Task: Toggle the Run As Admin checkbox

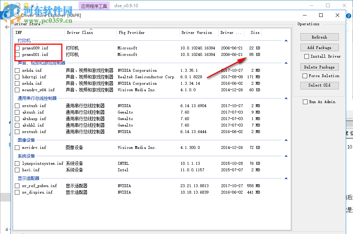Action: [305, 102]
